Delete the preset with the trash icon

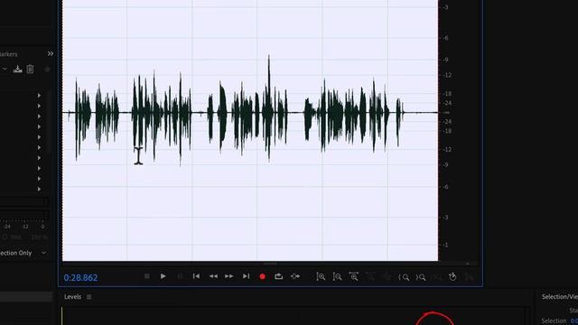[30, 69]
